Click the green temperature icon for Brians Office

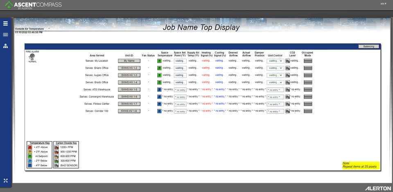(x=160, y=68)
